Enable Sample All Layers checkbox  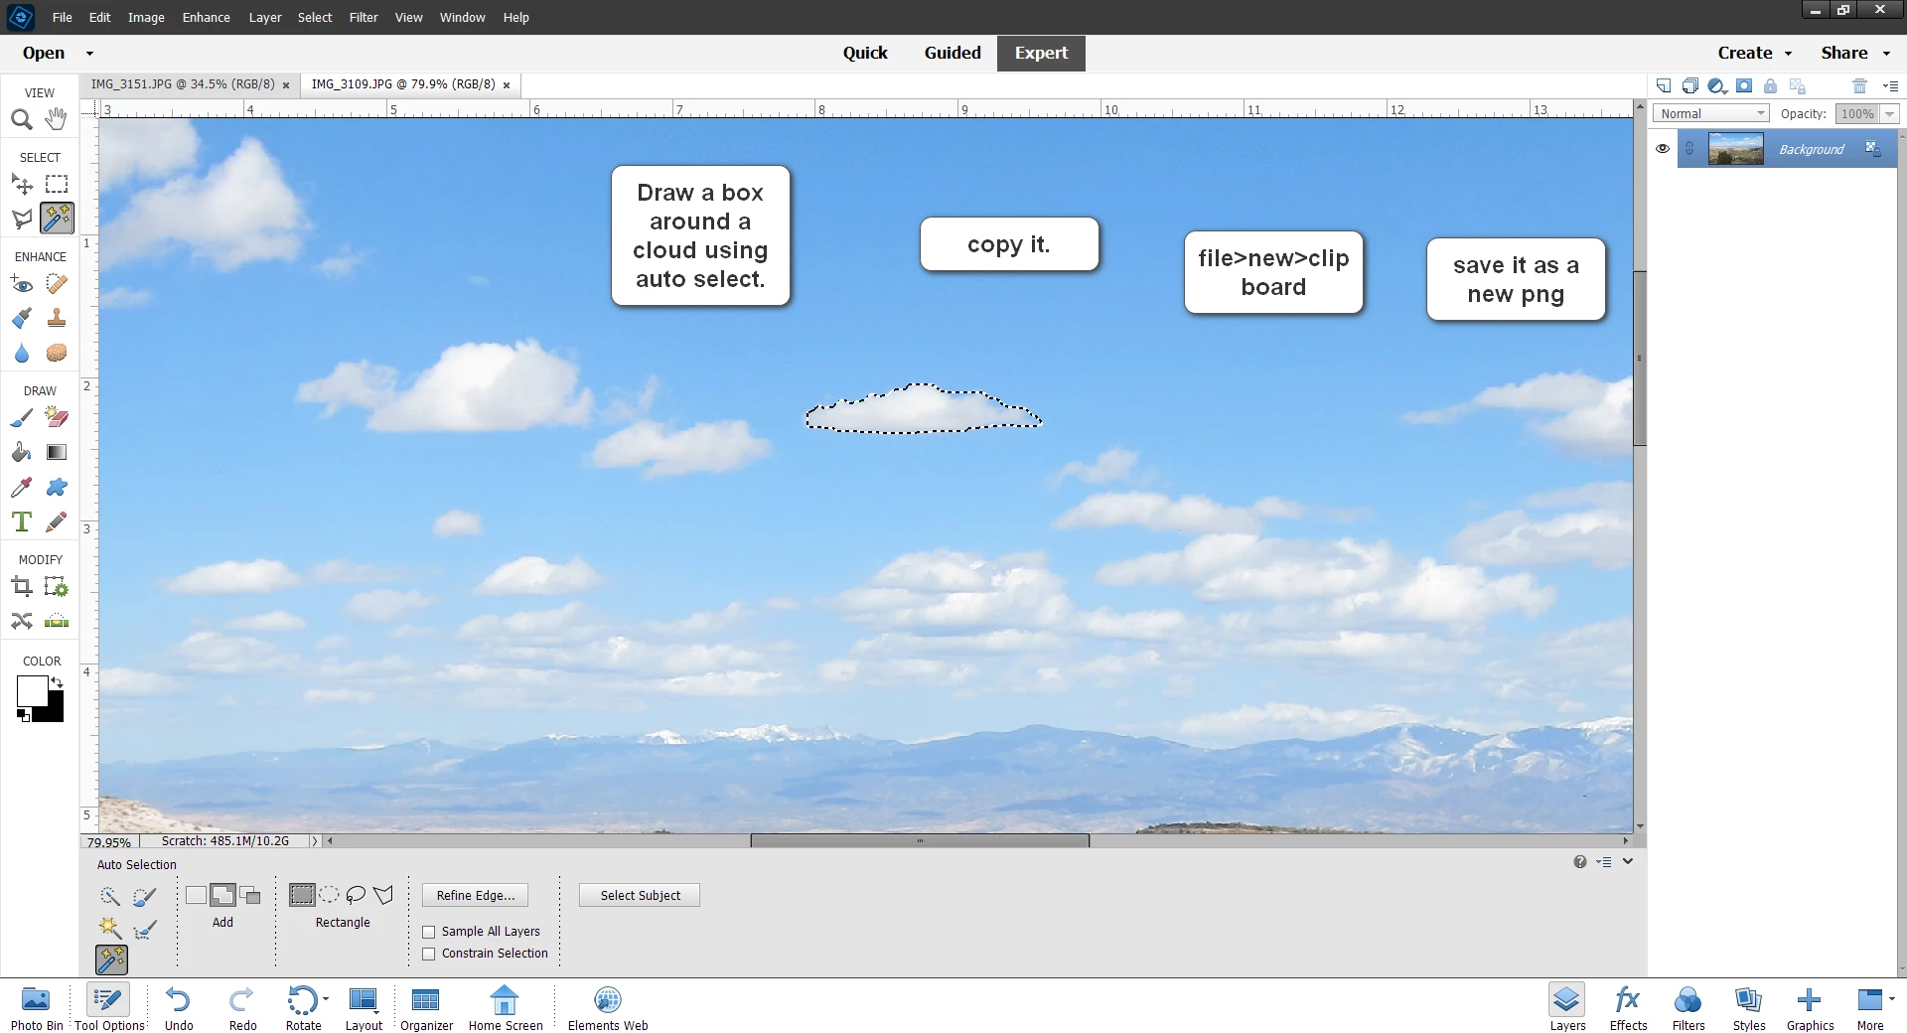click(429, 932)
